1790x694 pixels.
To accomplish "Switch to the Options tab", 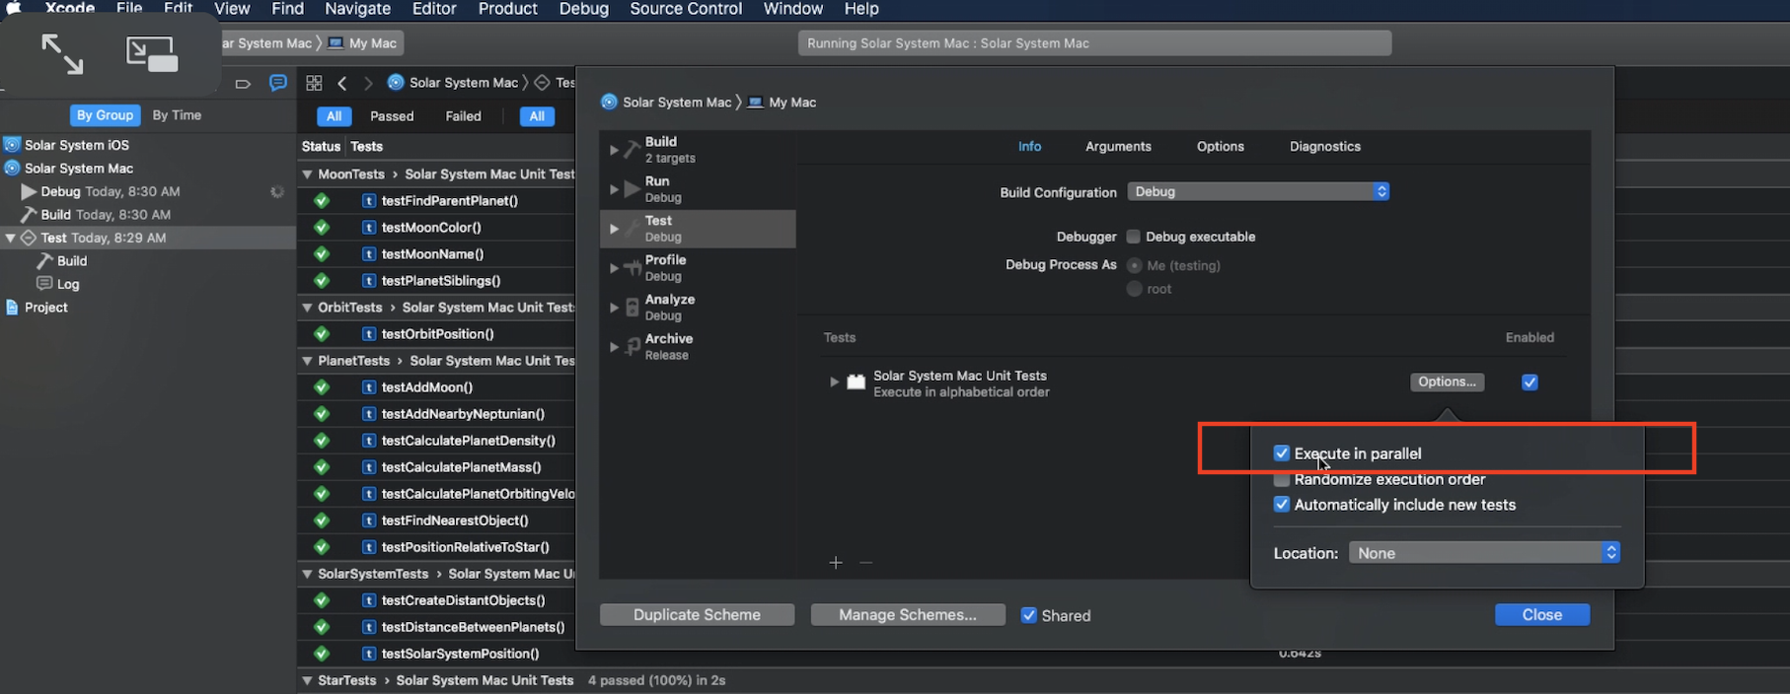I will [1220, 146].
